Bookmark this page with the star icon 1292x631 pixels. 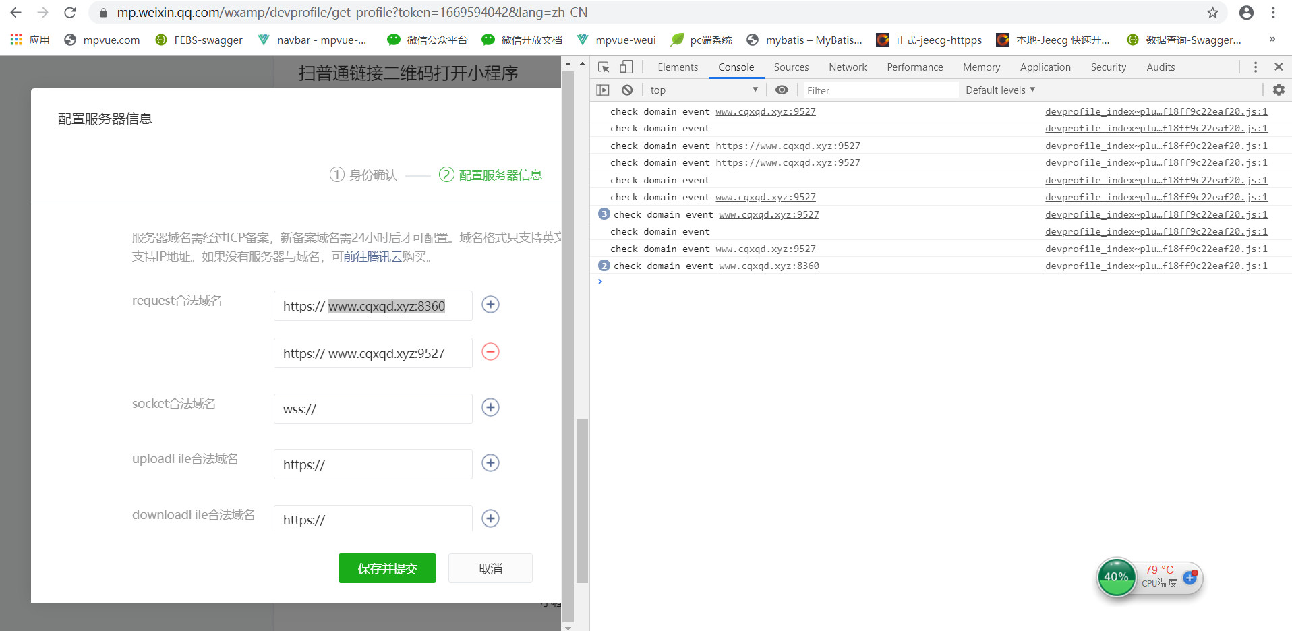1212,13
